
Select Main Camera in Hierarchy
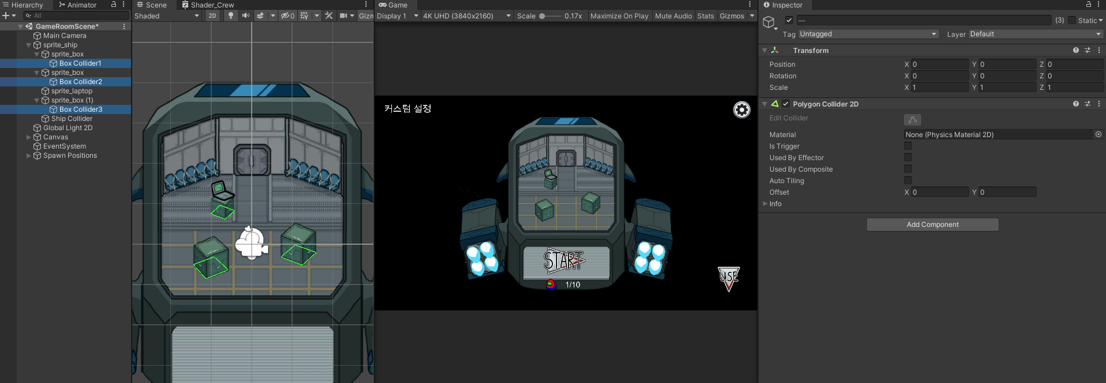click(65, 36)
